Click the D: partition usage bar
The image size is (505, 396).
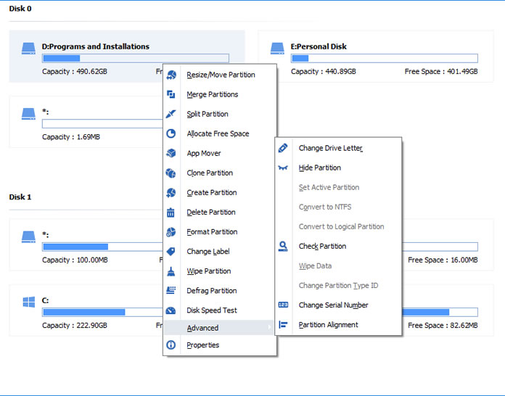click(135, 58)
